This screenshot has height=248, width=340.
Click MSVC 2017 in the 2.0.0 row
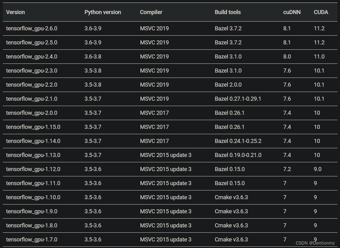pyautogui.click(x=154, y=113)
